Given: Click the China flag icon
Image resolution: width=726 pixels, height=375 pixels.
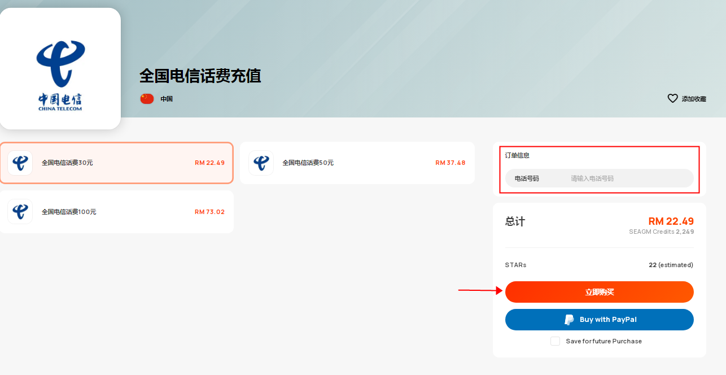Looking at the screenshot, I should 147,99.
